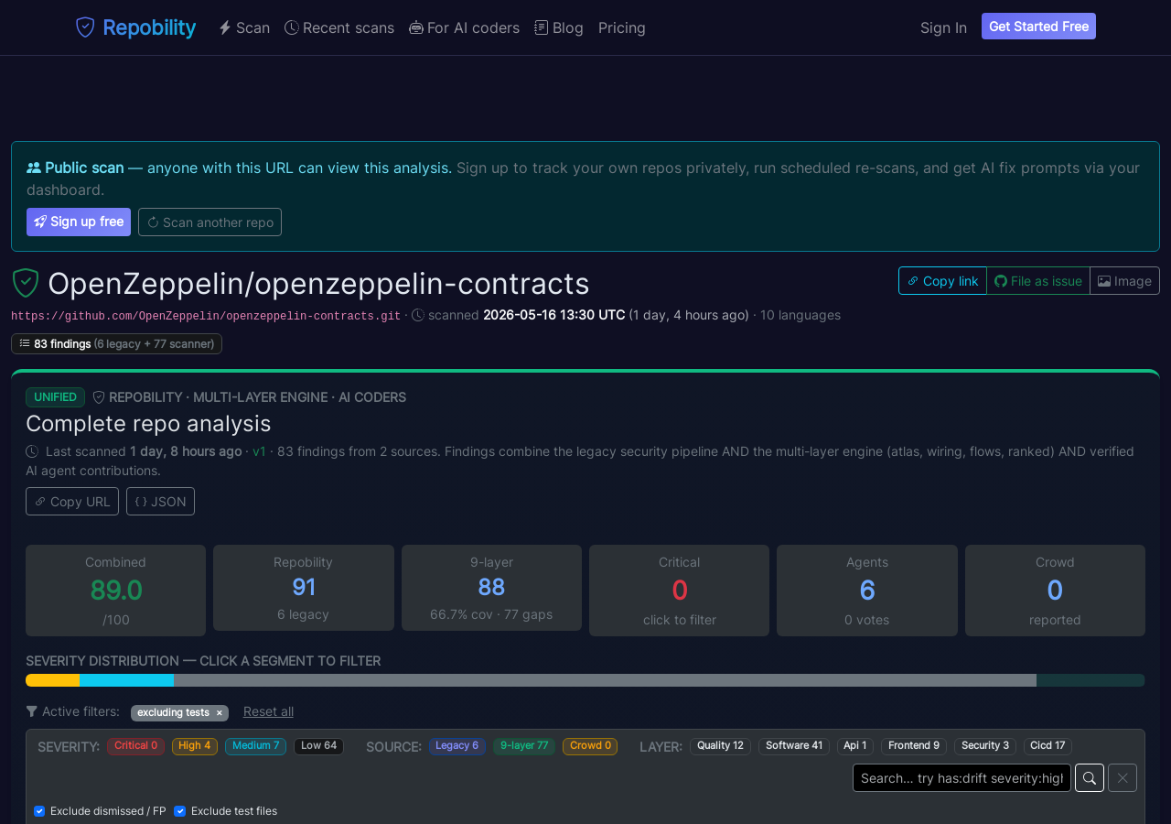This screenshot has width=1171, height=824.
Task: Uncheck Exclude test files checkbox
Action: coord(179,811)
